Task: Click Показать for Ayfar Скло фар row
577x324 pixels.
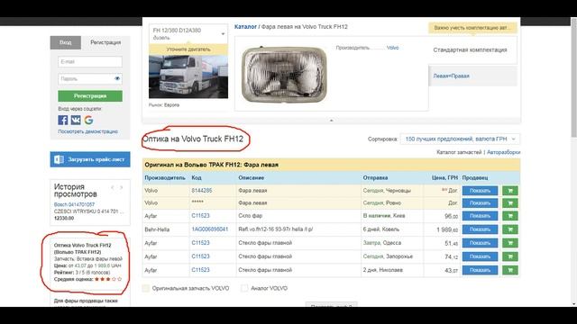Action: pos(480,216)
